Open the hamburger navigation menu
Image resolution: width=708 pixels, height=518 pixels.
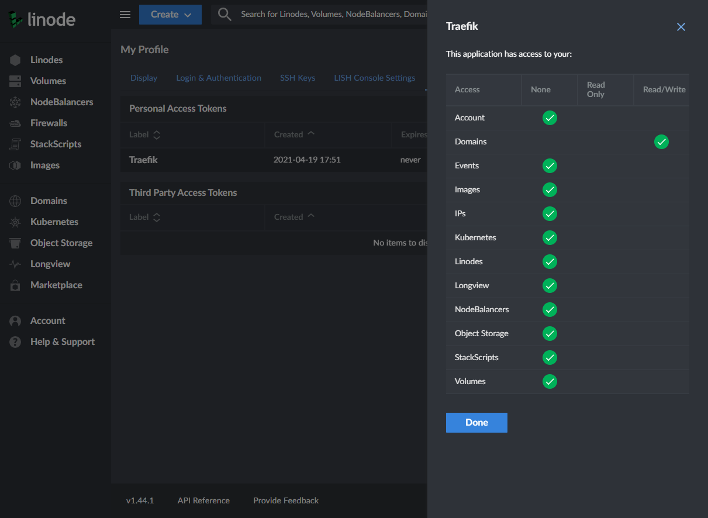[x=125, y=15]
